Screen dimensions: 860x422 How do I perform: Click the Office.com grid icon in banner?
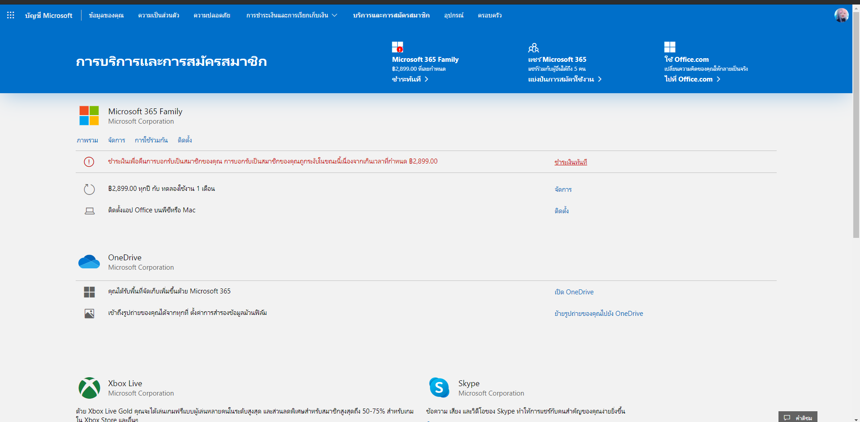(670, 47)
